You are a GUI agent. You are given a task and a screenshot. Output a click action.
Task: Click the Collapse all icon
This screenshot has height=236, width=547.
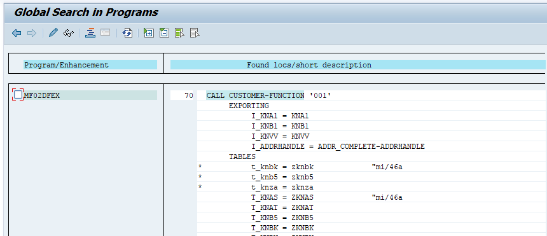[x=164, y=33]
